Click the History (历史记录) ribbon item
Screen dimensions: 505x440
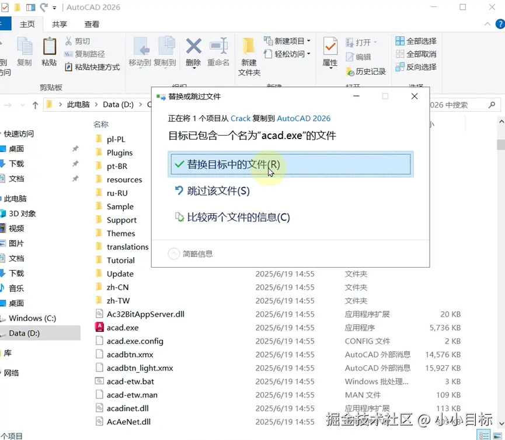pyautogui.click(x=366, y=71)
